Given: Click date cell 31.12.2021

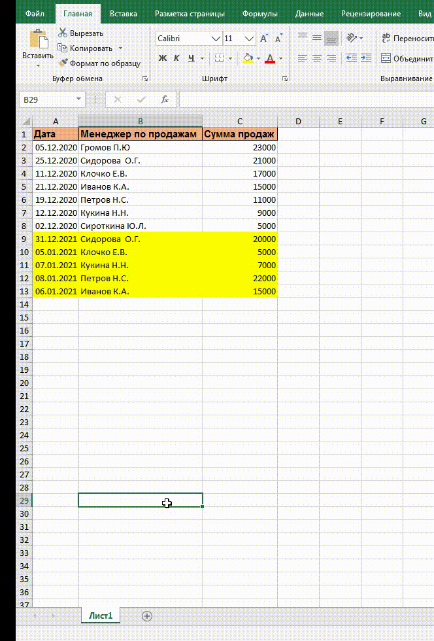Looking at the screenshot, I should (x=56, y=239).
